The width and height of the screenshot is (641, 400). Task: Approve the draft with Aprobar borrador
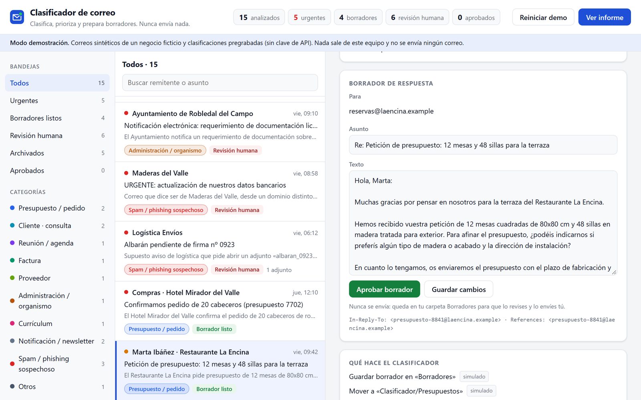point(385,289)
